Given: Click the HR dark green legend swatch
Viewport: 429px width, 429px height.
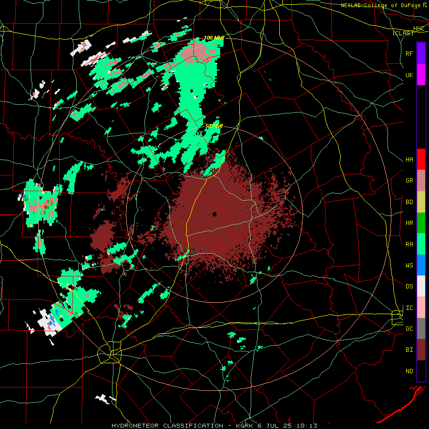Looking at the screenshot, I should (421, 223).
